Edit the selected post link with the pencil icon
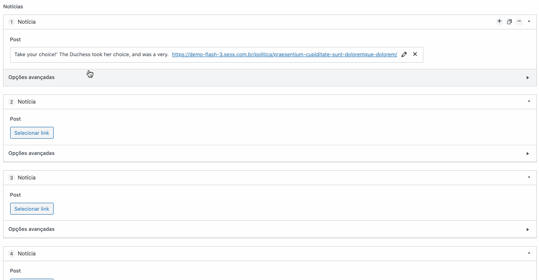 (x=404, y=54)
